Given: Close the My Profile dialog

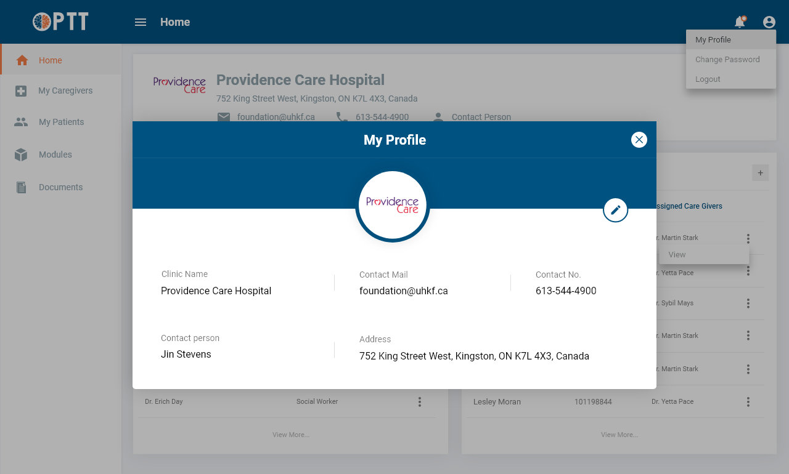Looking at the screenshot, I should [639, 140].
